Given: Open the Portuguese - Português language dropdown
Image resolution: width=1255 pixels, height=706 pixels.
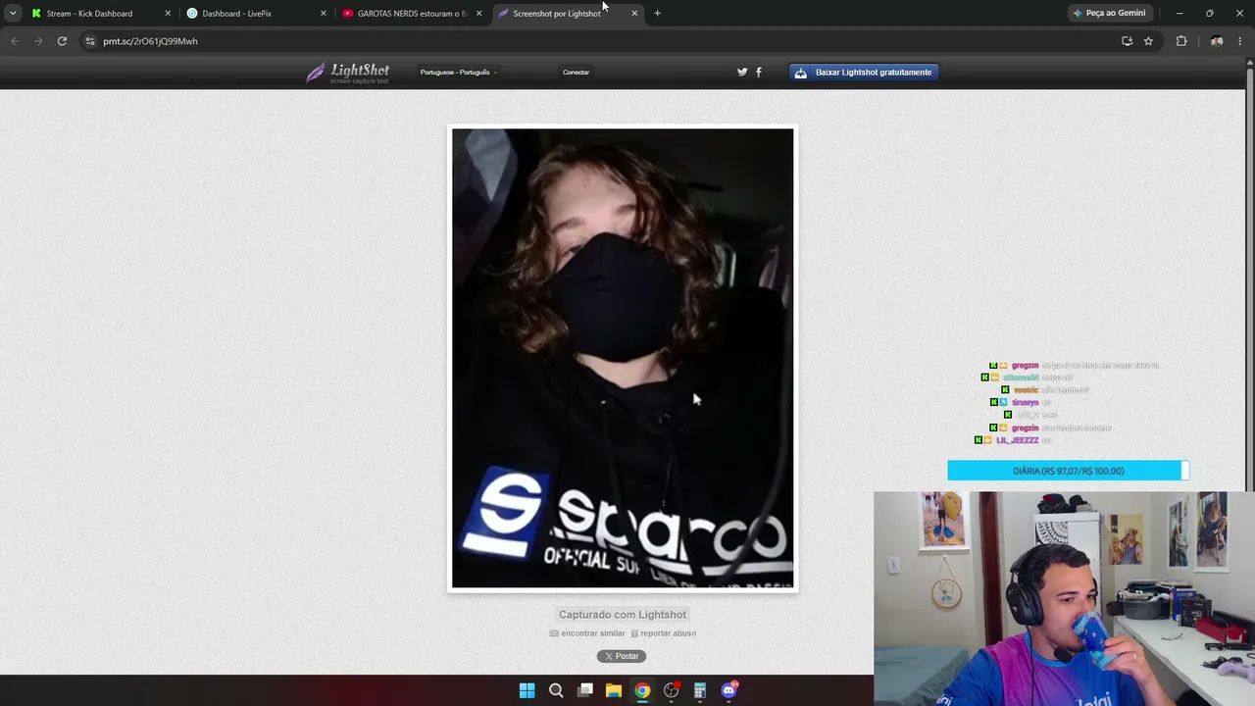Looking at the screenshot, I should [x=459, y=73].
